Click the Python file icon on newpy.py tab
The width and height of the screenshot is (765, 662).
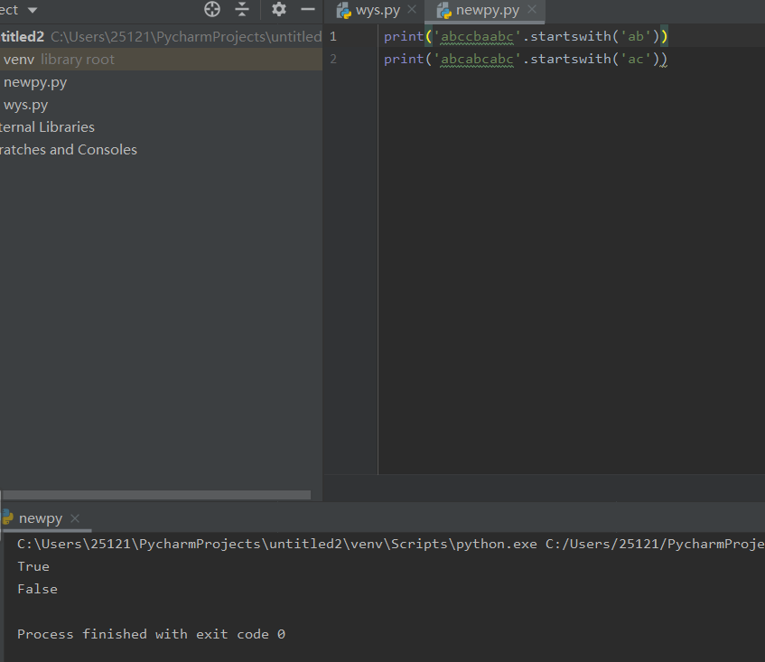click(444, 11)
